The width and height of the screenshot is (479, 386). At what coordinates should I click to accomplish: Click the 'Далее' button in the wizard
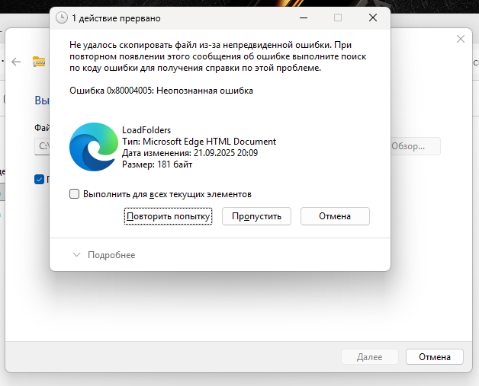click(x=370, y=356)
